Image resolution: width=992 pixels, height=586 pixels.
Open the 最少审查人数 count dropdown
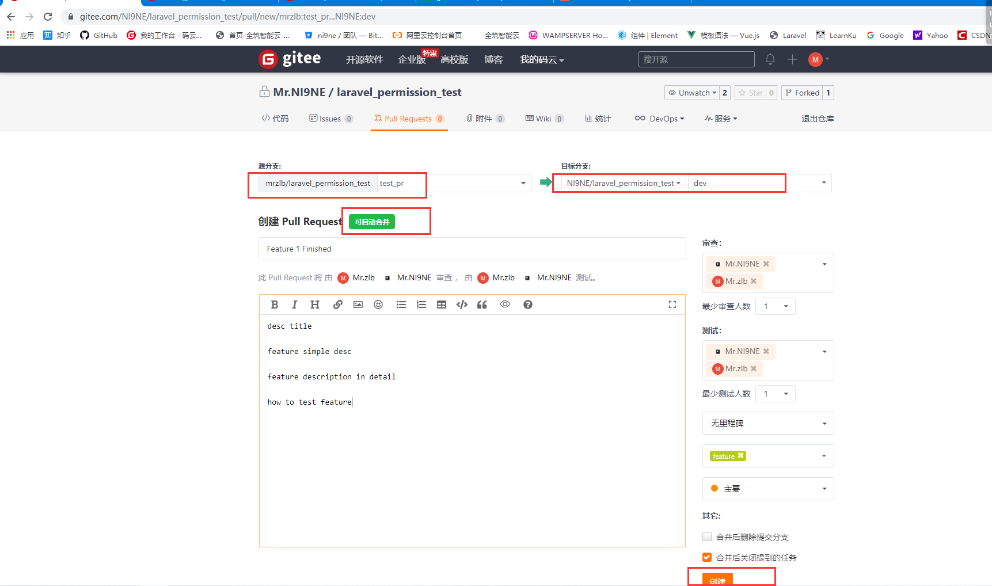pyautogui.click(x=775, y=306)
